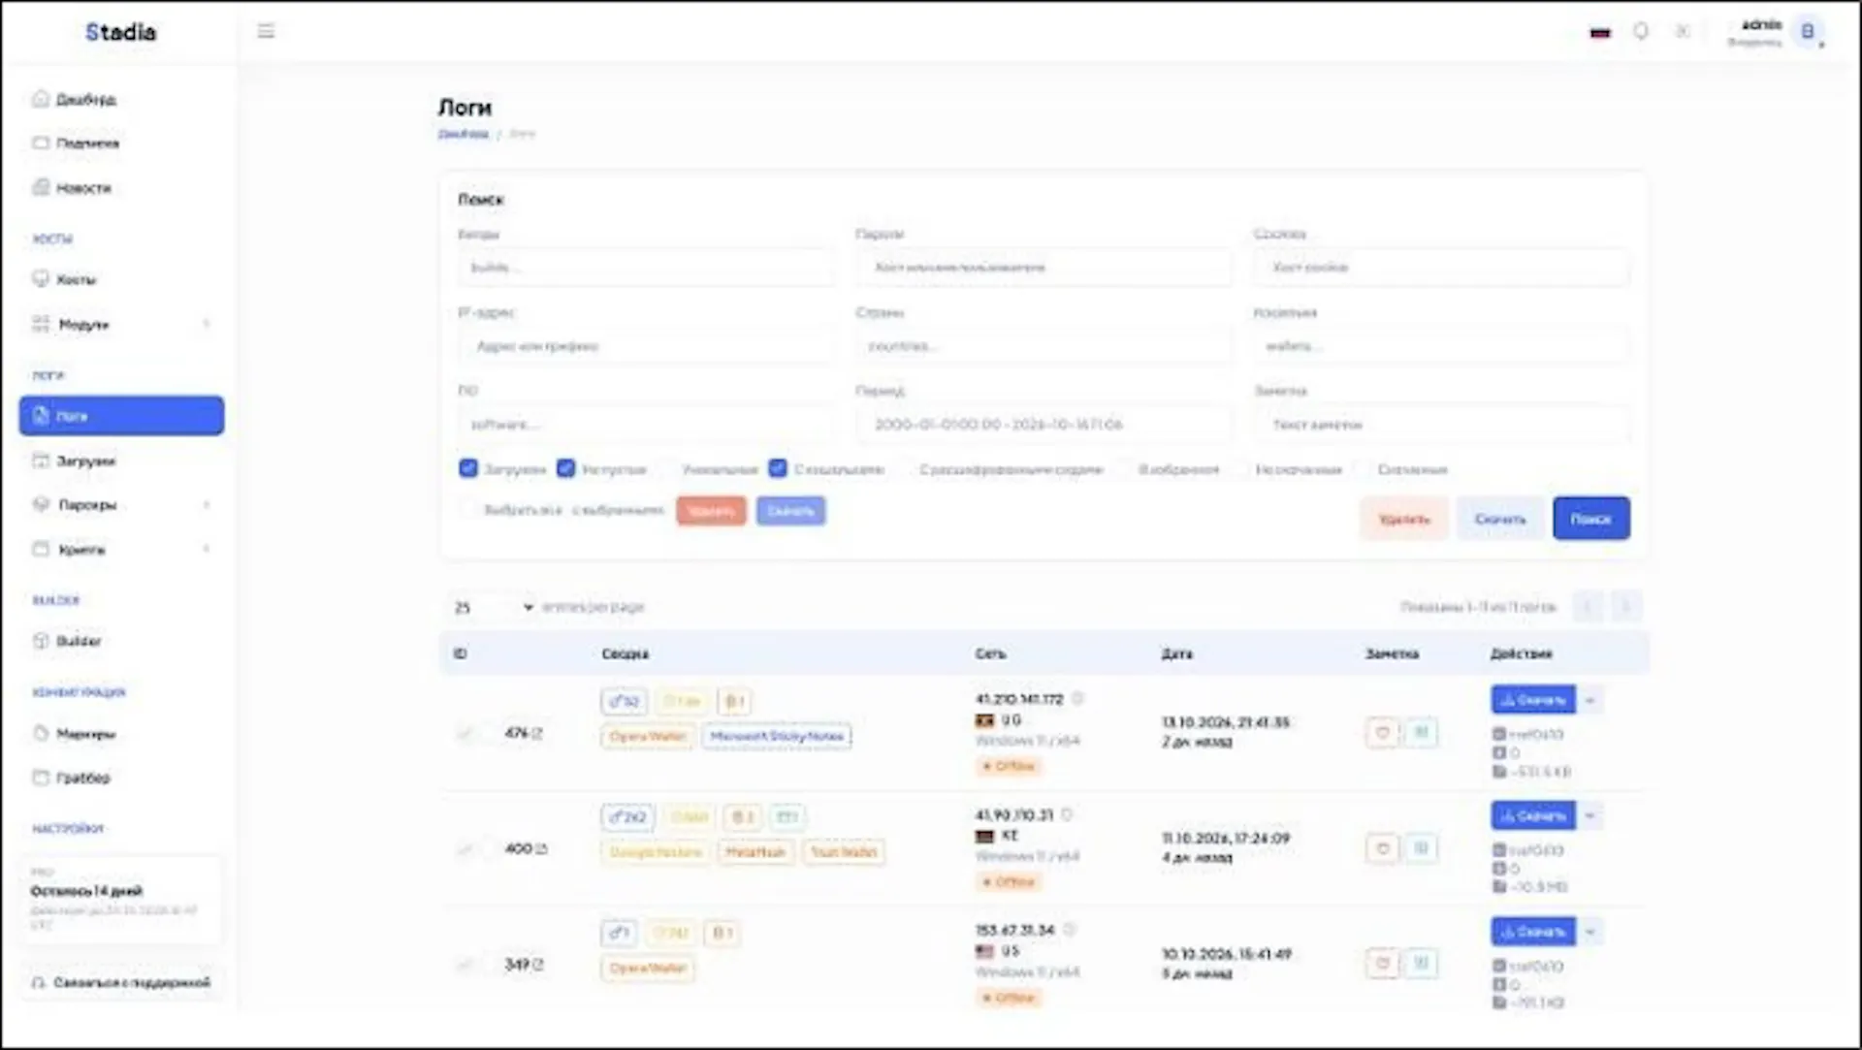Click the blue Поиск button
The image size is (1862, 1050).
(1590, 519)
